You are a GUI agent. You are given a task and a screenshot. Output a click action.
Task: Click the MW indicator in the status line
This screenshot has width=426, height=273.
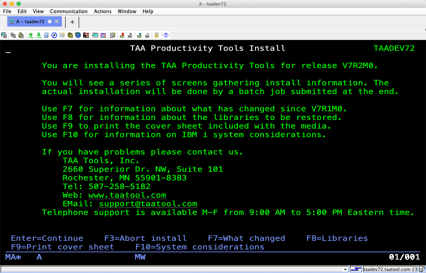140,257
